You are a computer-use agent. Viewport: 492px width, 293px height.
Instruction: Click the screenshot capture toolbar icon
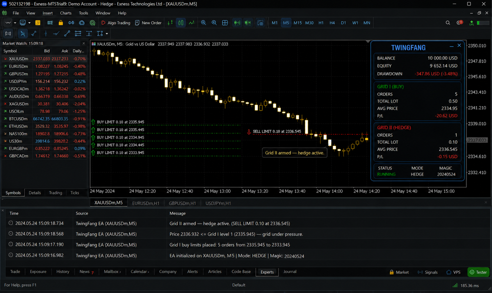click(x=260, y=23)
